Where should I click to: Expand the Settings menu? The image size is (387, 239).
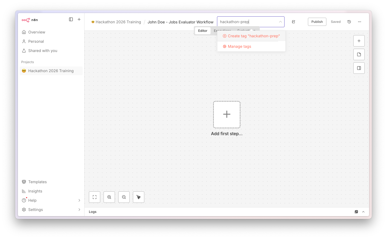pyautogui.click(x=51, y=210)
